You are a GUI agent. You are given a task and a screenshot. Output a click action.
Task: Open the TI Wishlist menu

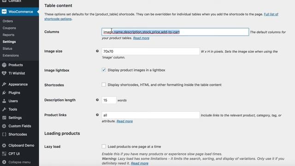pyautogui.click(x=17, y=73)
